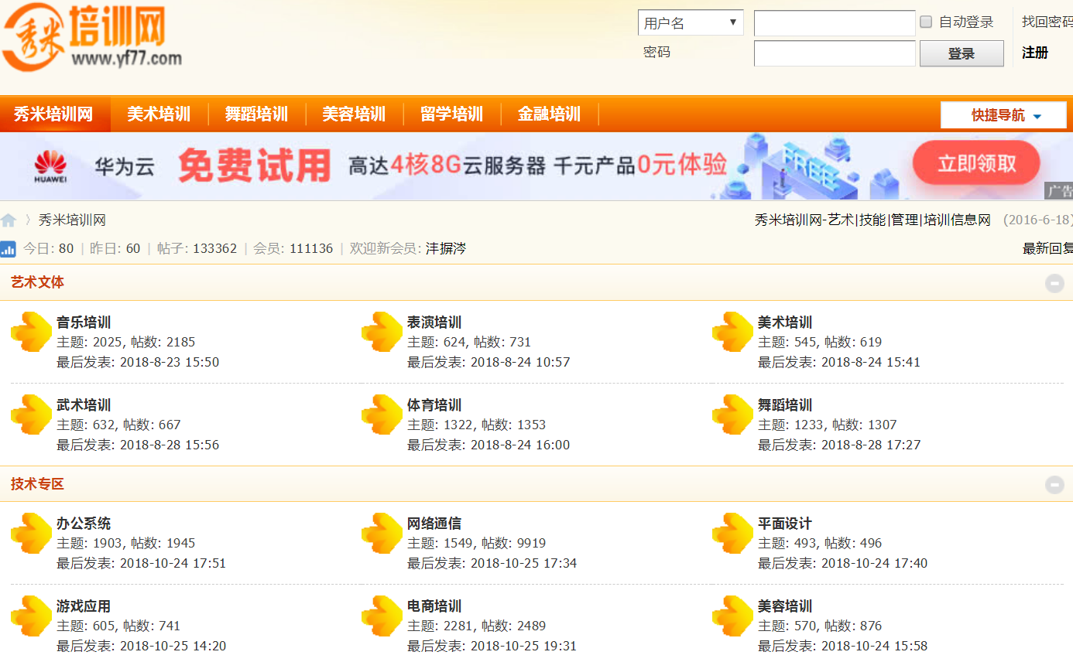Select 秀米培训网 tab in navigation bar
1073x662 pixels.
point(53,114)
